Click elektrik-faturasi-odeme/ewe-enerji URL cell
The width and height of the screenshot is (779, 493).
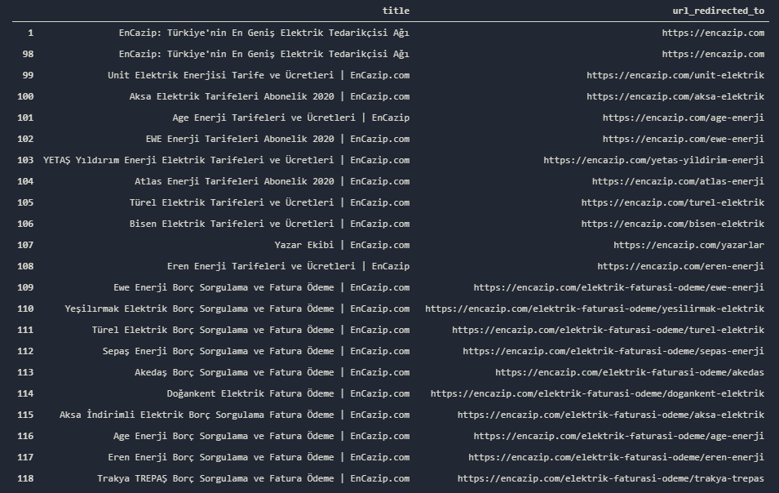[x=618, y=287]
